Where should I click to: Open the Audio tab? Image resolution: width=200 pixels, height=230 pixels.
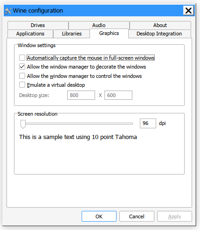pos(99,25)
